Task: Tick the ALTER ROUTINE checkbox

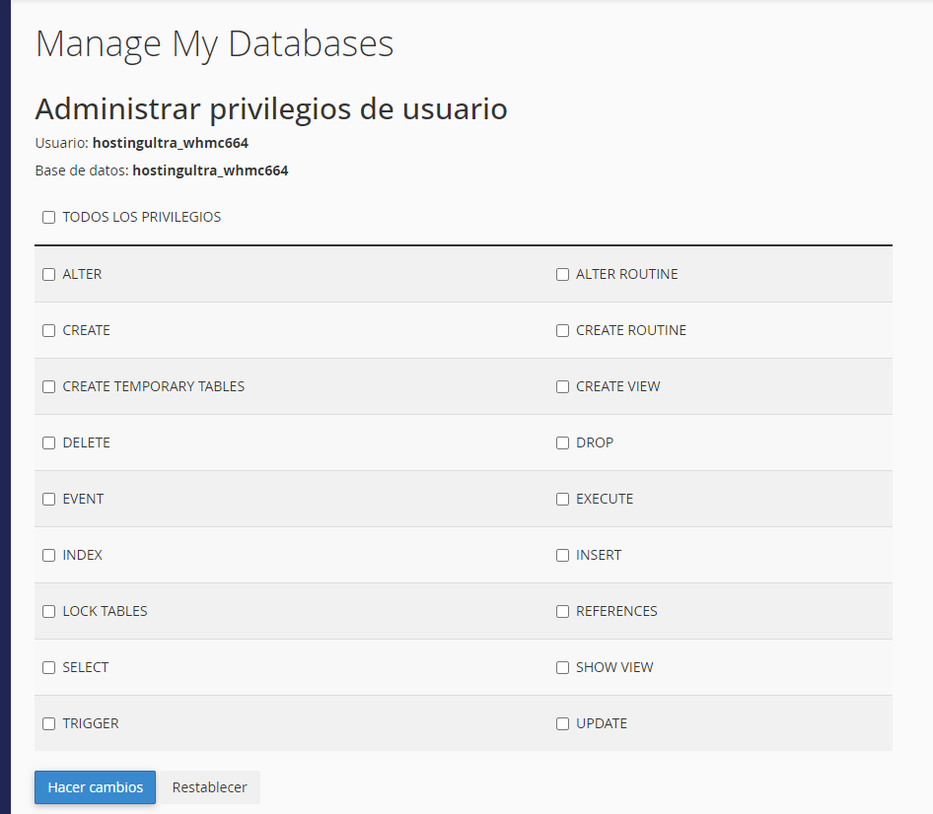Action: tap(562, 274)
